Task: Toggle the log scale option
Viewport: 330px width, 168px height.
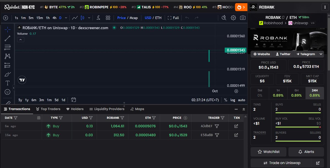Action: coord(233,100)
